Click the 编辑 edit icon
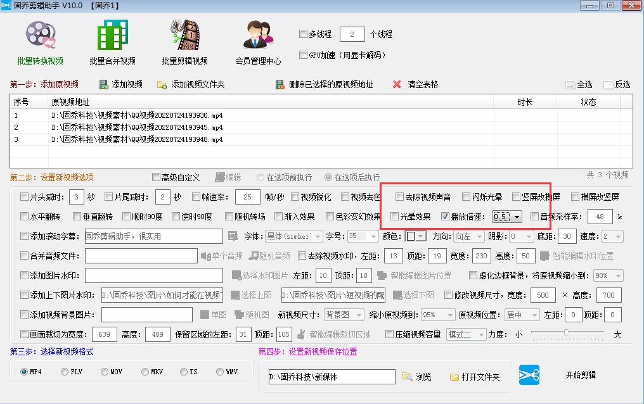 tap(220, 177)
